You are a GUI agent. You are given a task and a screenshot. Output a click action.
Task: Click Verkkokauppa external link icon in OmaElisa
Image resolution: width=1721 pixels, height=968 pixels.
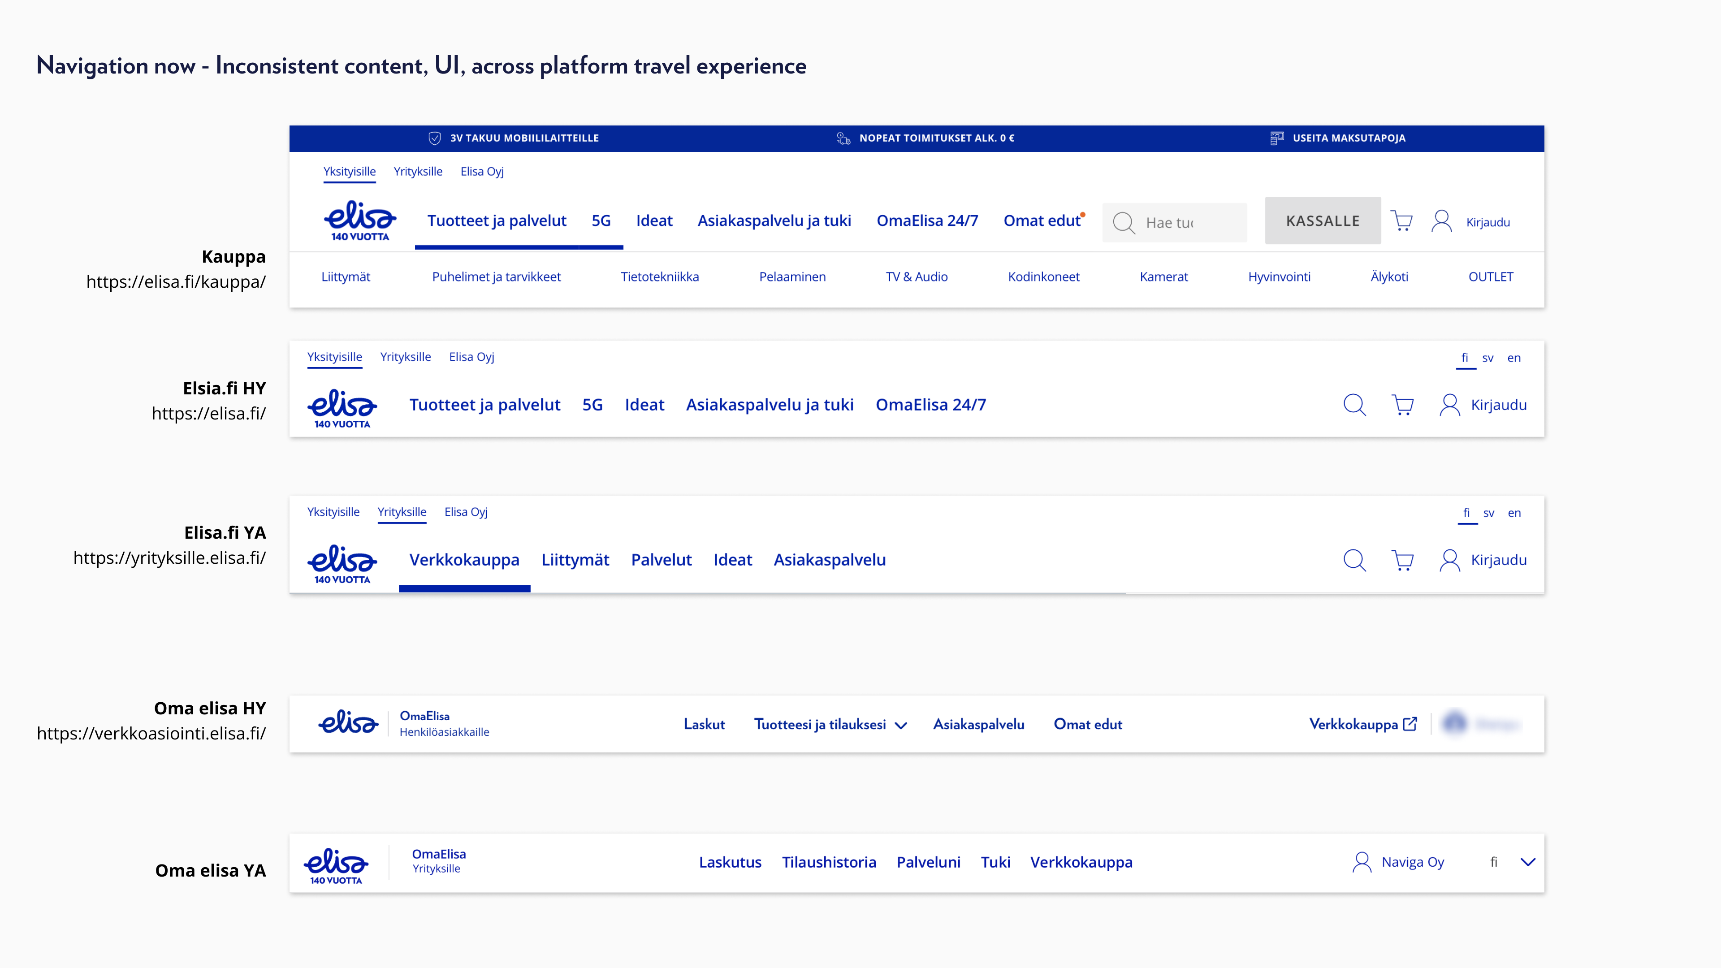pyautogui.click(x=1410, y=724)
